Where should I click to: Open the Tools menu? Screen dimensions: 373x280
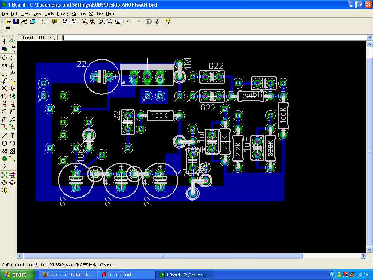pyautogui.click(x=49, y=13)
